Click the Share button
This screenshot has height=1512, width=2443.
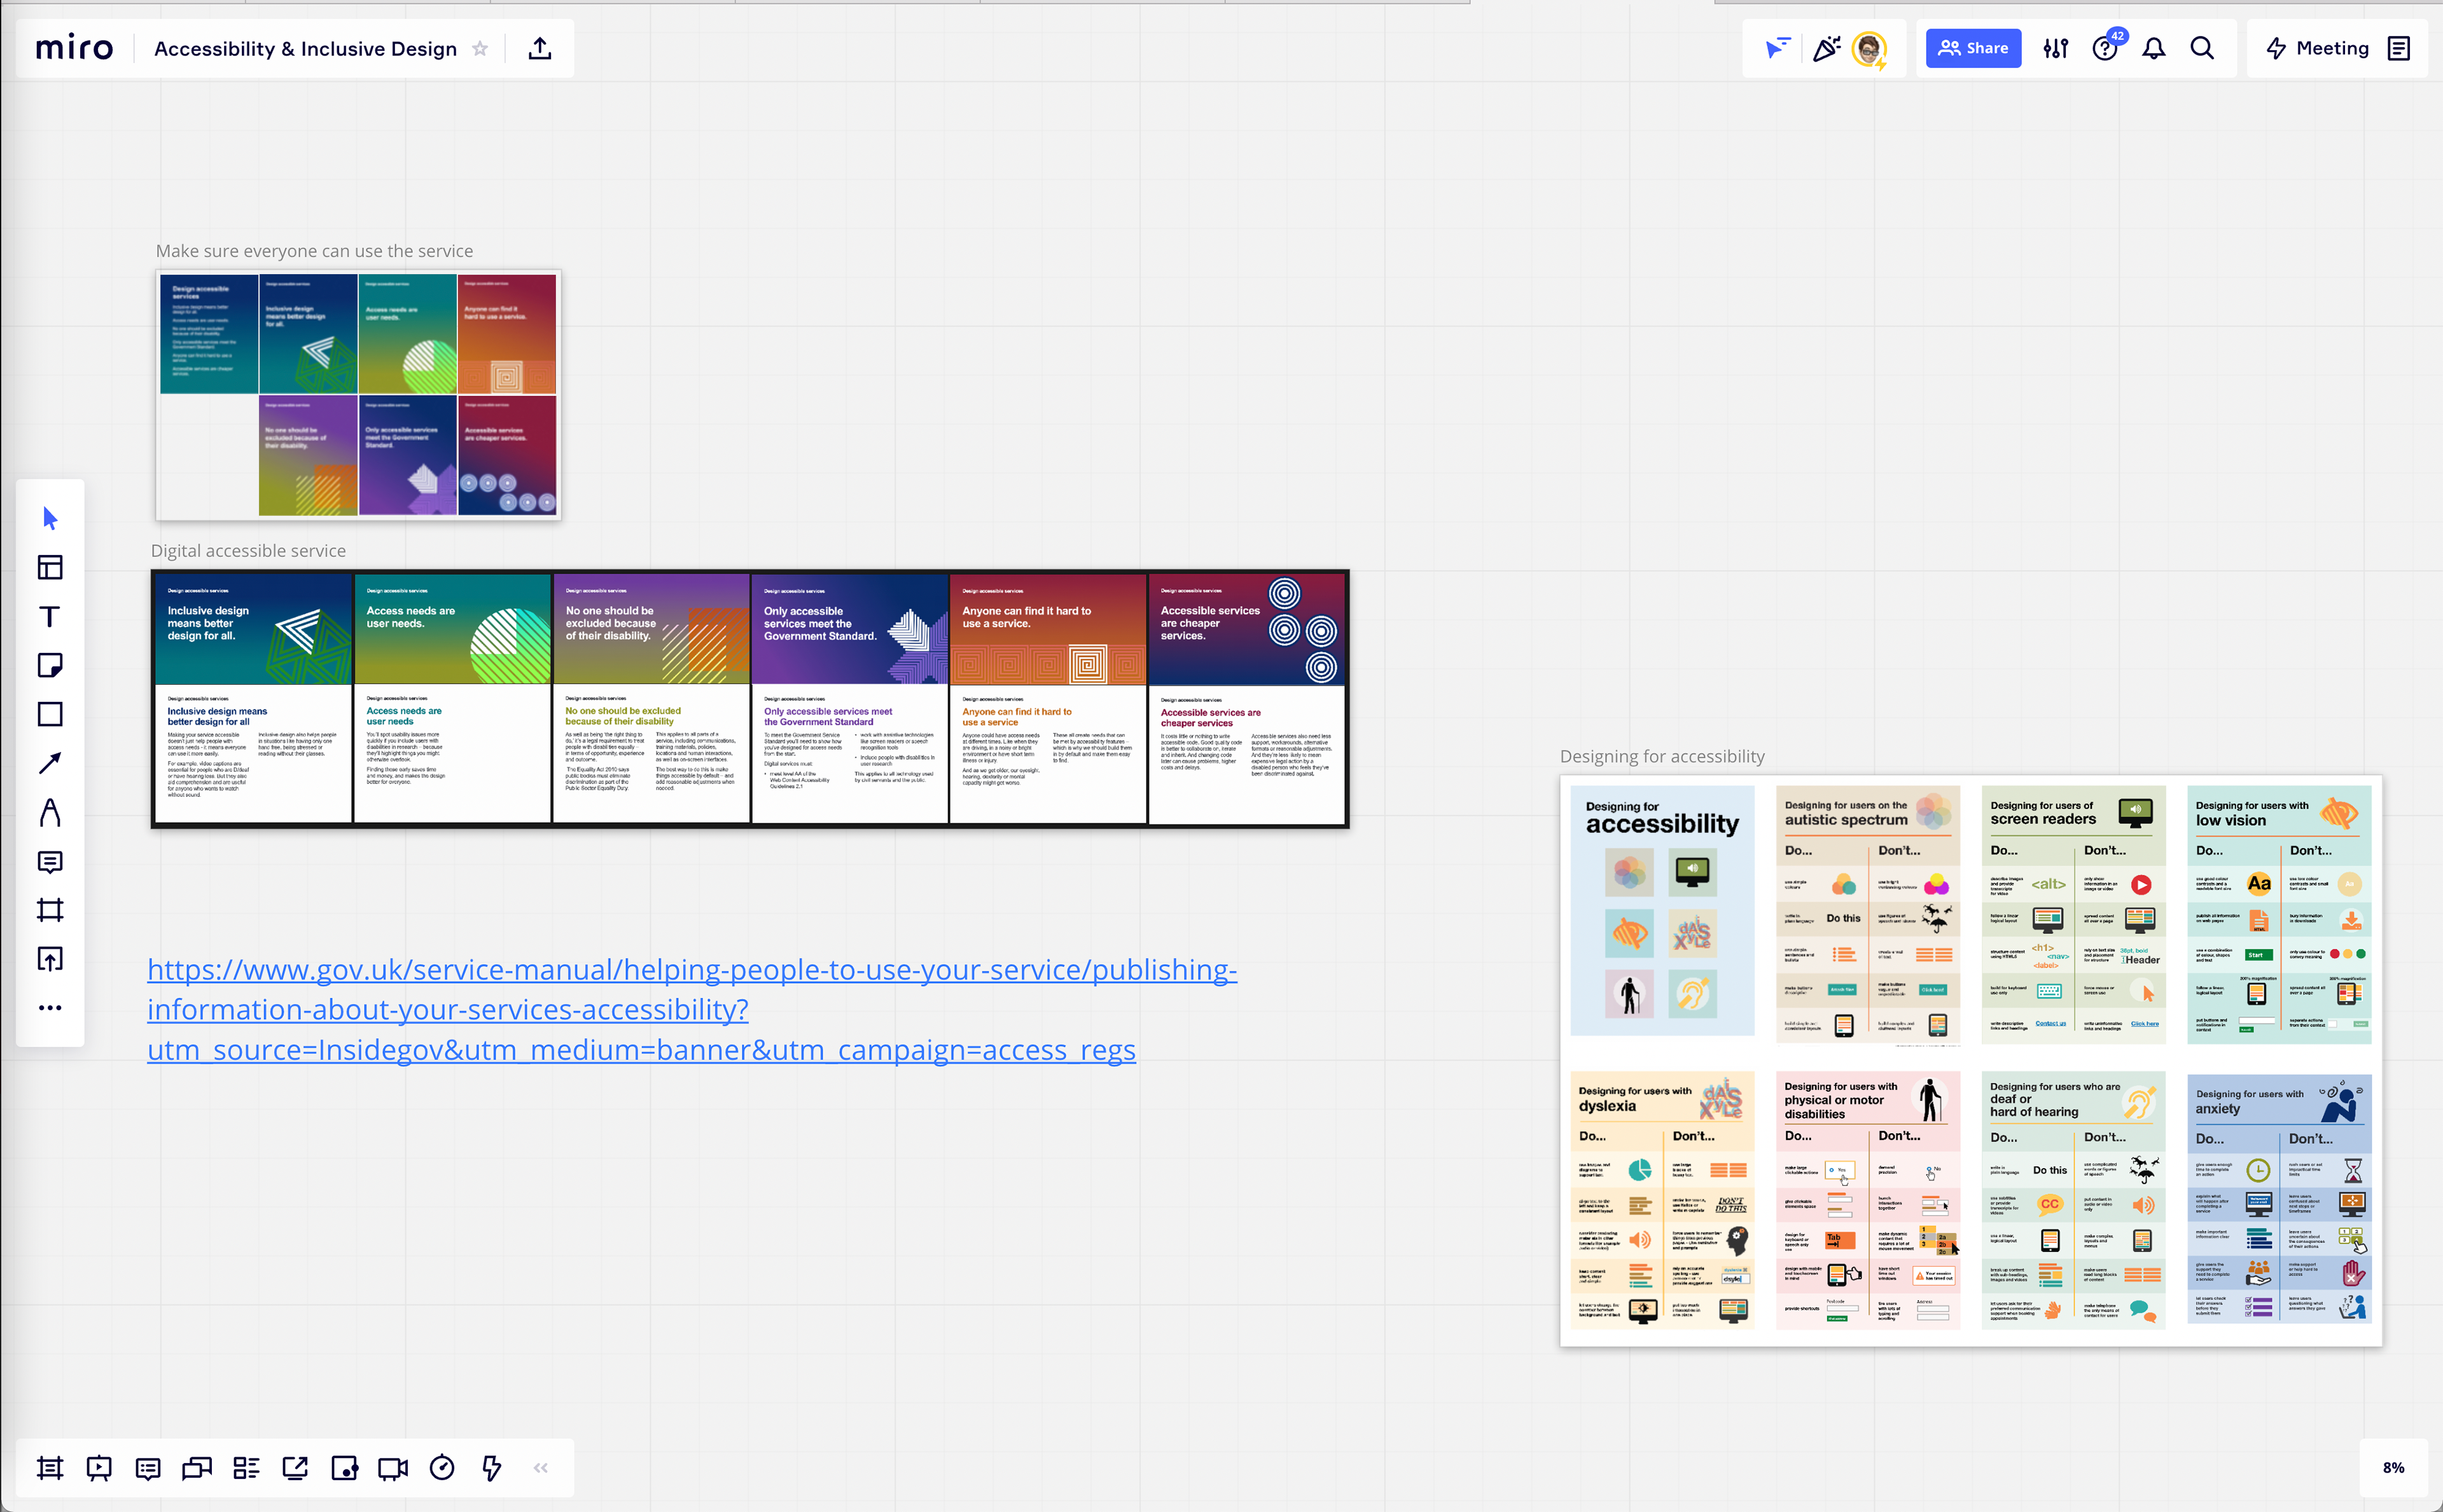1973,48
